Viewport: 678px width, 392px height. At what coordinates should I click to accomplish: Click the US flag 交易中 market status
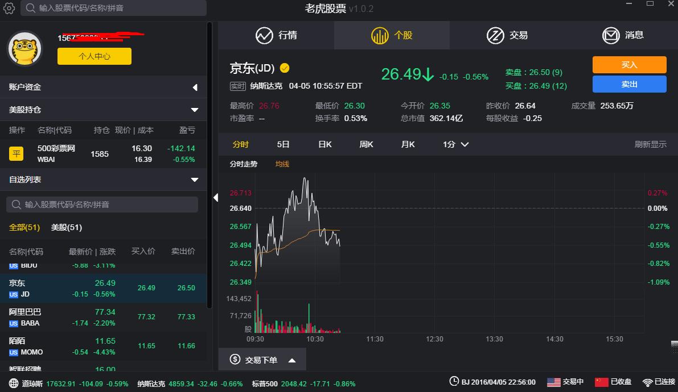coord(565,382)
